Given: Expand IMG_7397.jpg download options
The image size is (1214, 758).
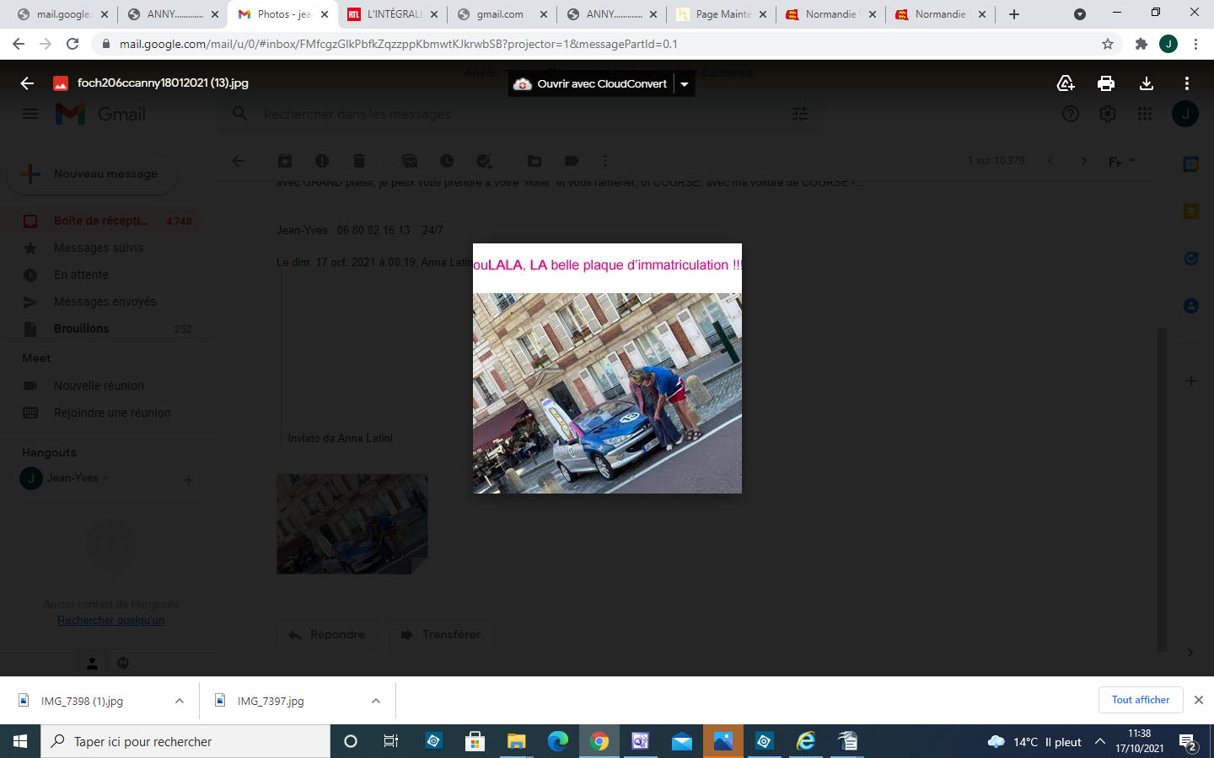Looking at the screenshot, I should click(x=376, y=701).
